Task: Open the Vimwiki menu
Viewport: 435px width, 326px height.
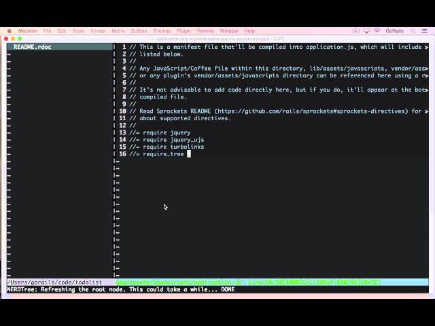Action: 205,31
